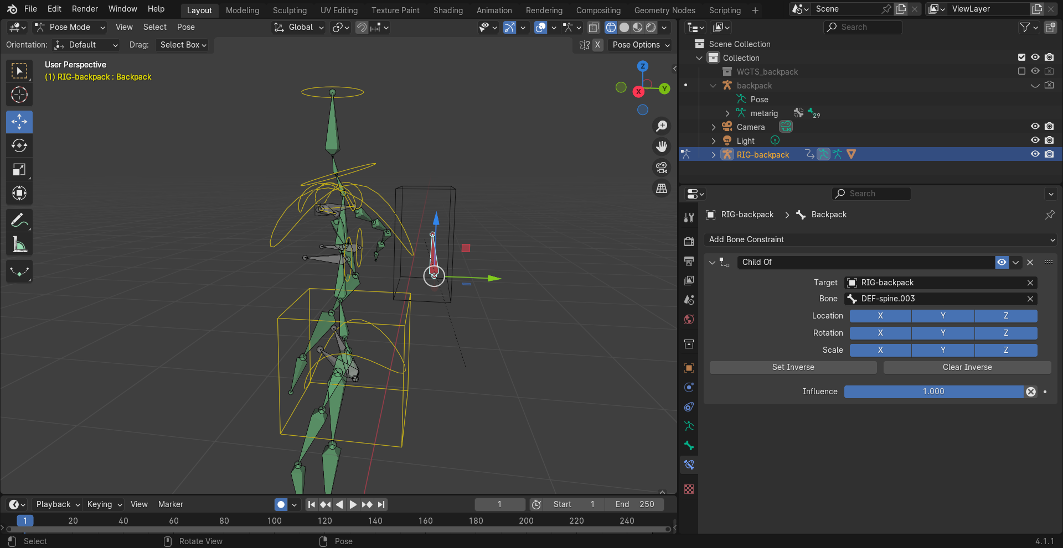The image size is (1063, 548).
Task: Select the Annotate pencil tool
Action: 19,220
